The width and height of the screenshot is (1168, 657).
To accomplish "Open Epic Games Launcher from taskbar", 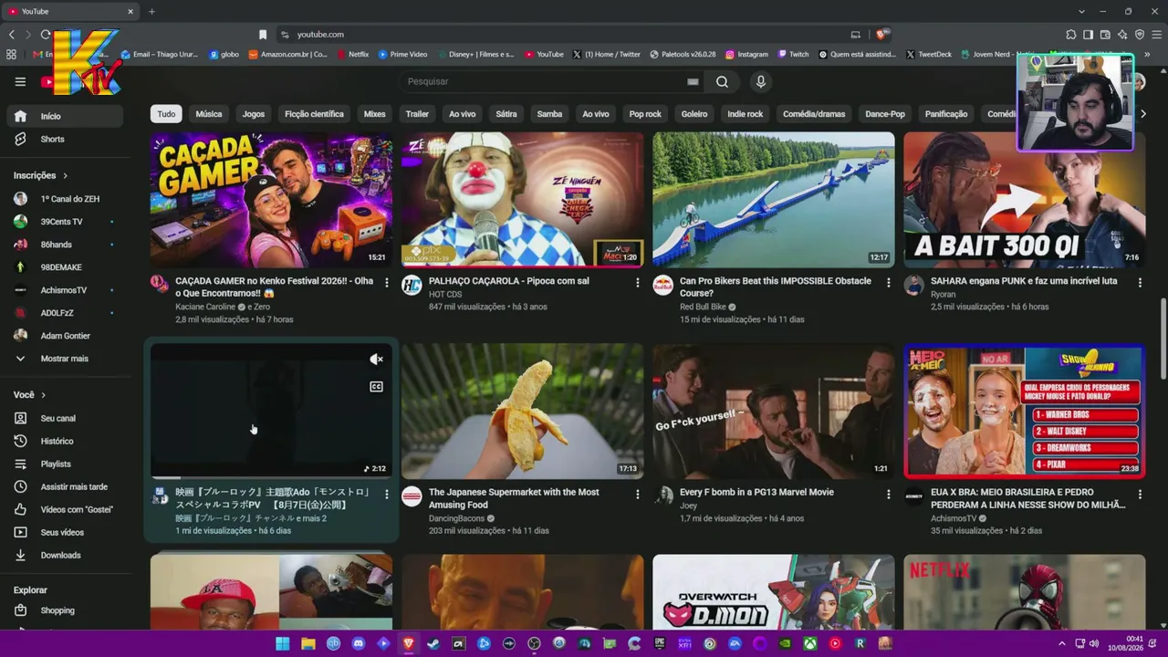I will tap(660, 643).
